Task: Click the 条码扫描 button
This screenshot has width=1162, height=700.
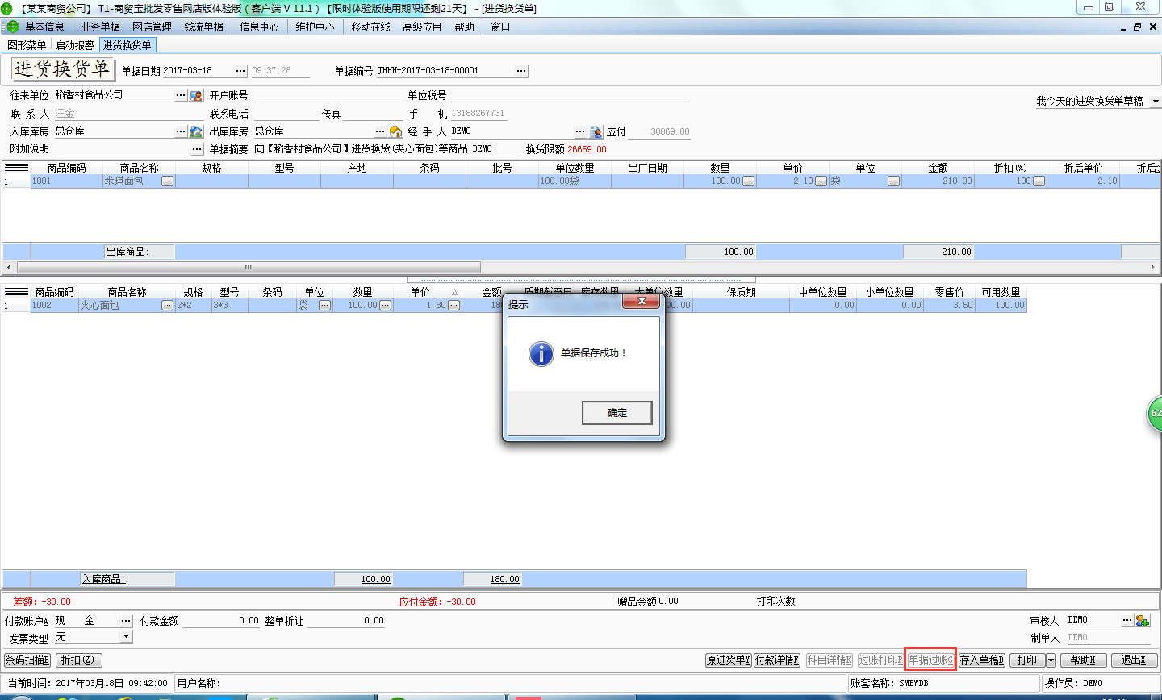Action: 27,660
